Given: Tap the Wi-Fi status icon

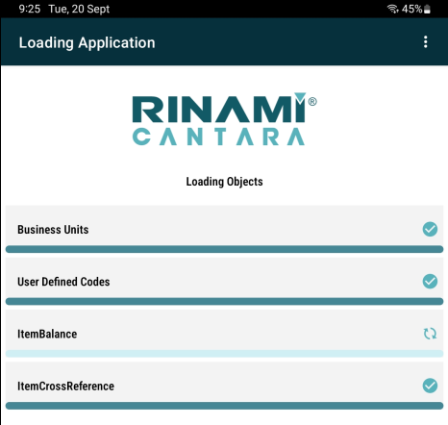Looking at the screenshot, I should (392, 9).
